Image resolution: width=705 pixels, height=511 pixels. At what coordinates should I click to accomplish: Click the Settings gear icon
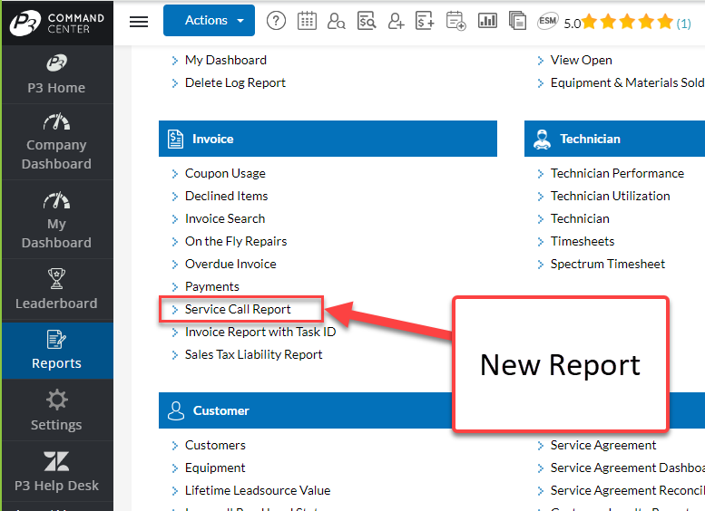(56, 400)
